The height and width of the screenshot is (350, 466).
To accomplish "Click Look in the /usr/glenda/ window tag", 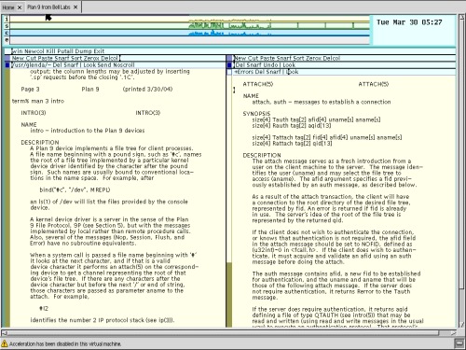I will pyautogui.click(x=89, y=65).
